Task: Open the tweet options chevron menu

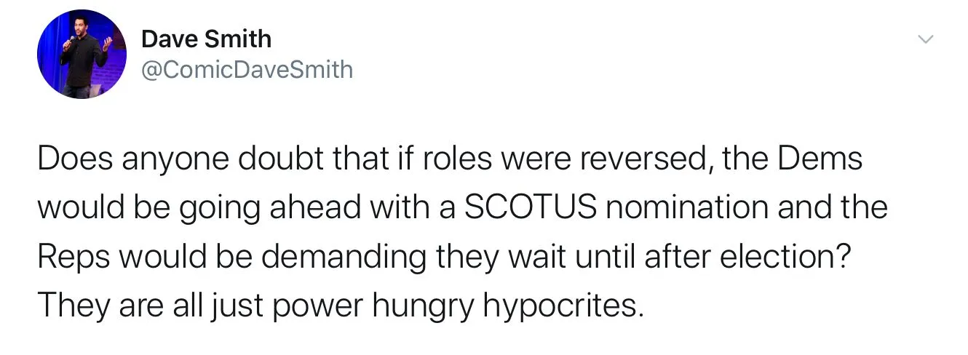Action: pyautogui.click(x=925, y=40)
